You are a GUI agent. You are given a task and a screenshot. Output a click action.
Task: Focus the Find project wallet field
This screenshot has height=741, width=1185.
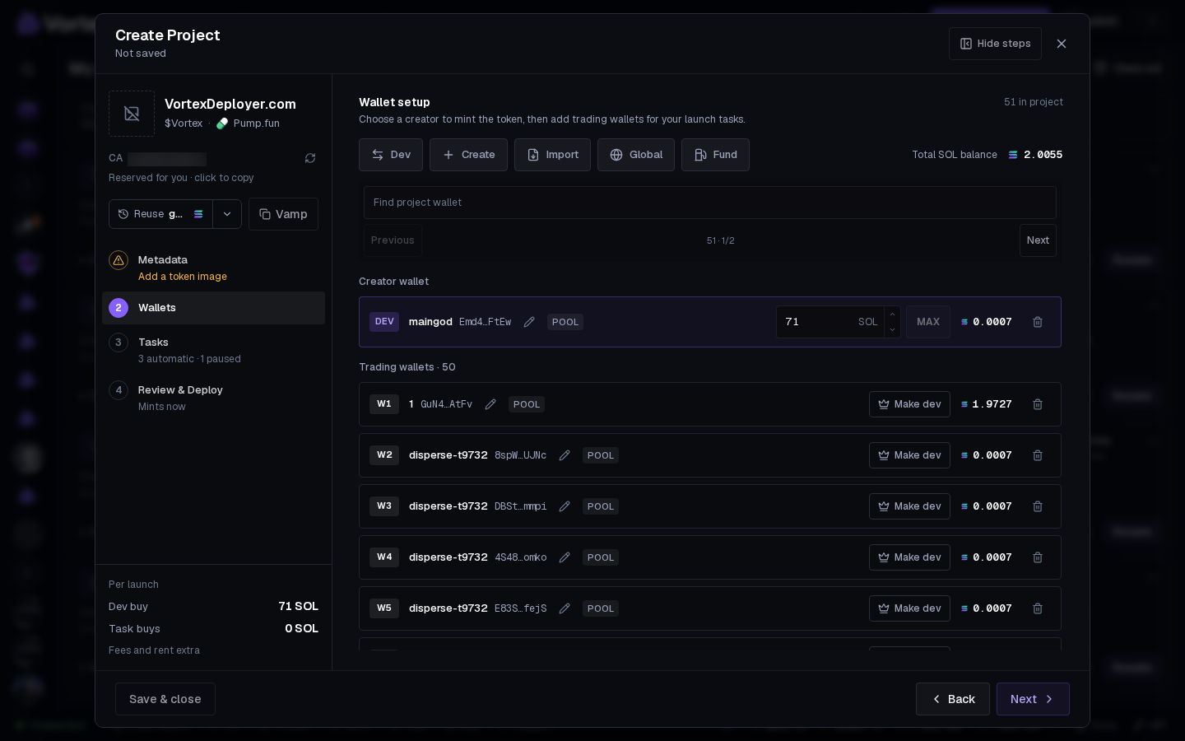(x=710, y=203)
